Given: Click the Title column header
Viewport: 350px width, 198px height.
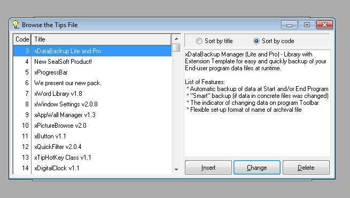Looking at the screenshot, I should point(102,39).
